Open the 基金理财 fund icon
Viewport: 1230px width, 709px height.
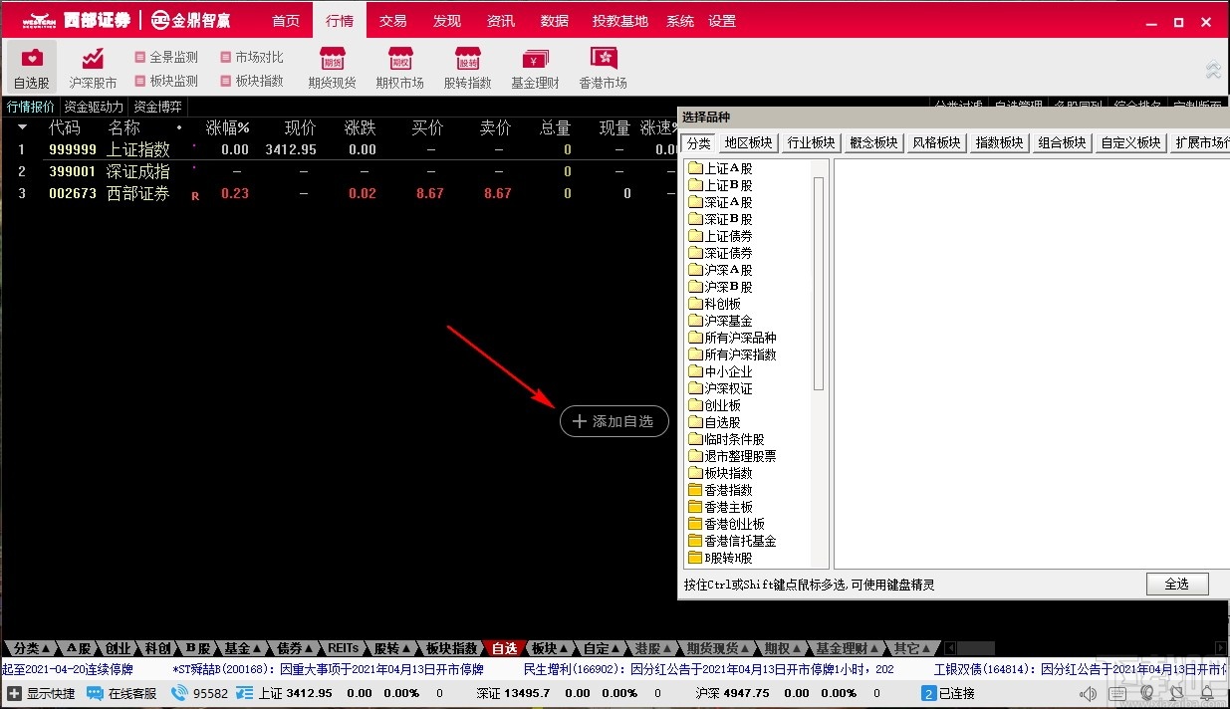point(535,67)
